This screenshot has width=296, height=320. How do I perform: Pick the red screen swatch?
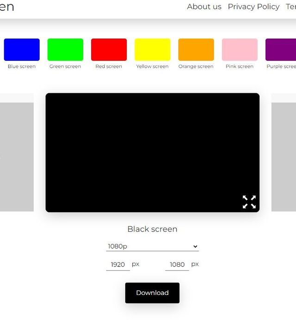pos(109,50)
